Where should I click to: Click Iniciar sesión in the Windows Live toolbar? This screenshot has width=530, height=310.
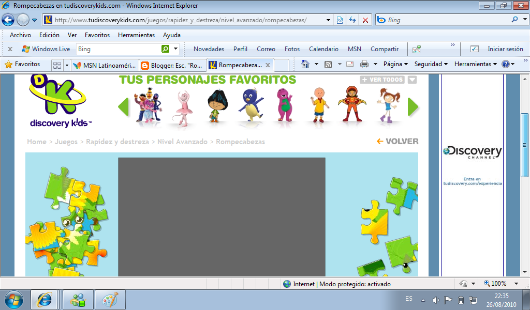tap(505, 49)
